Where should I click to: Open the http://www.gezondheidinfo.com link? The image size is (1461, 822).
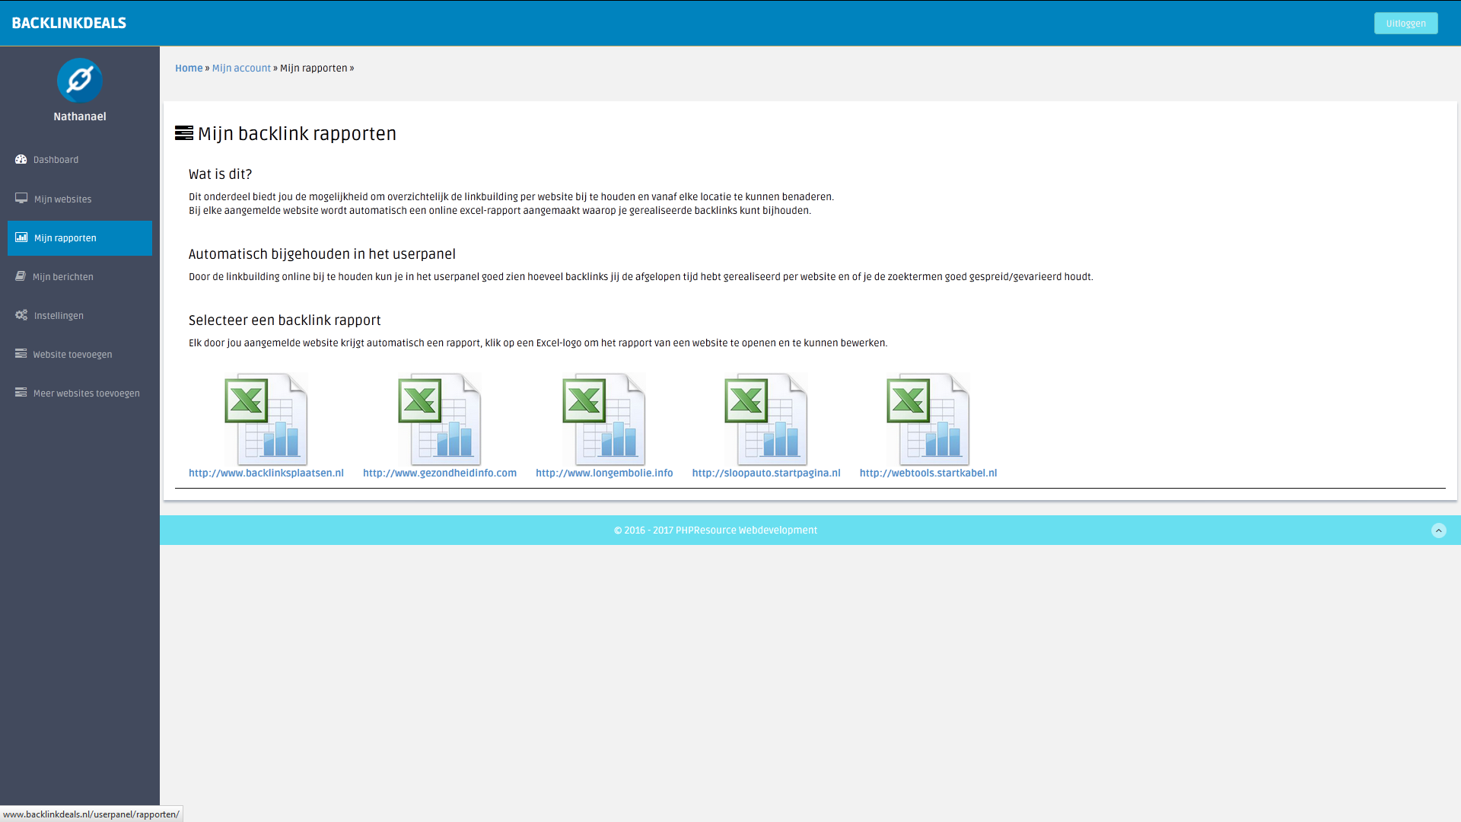440,473
